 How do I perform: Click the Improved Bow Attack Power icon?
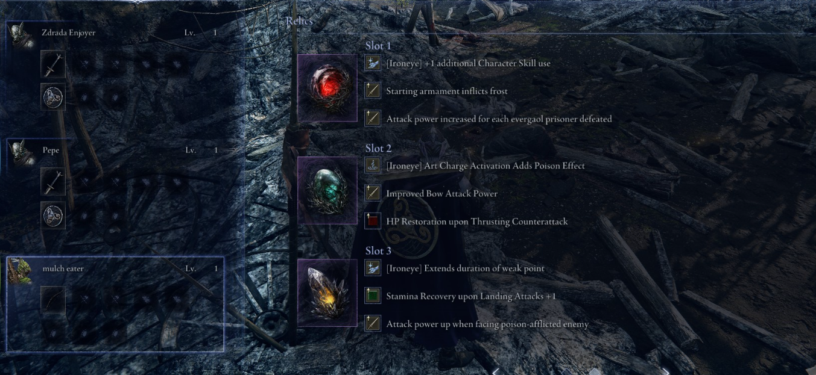373,193
